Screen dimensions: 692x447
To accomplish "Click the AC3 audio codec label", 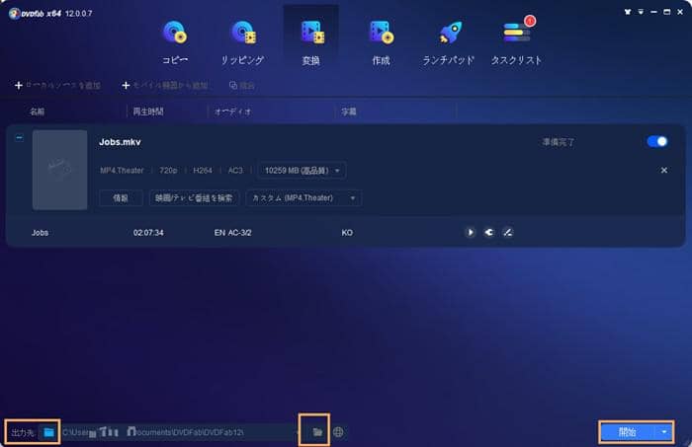I will pyautogui.click(x=235, y=171).
